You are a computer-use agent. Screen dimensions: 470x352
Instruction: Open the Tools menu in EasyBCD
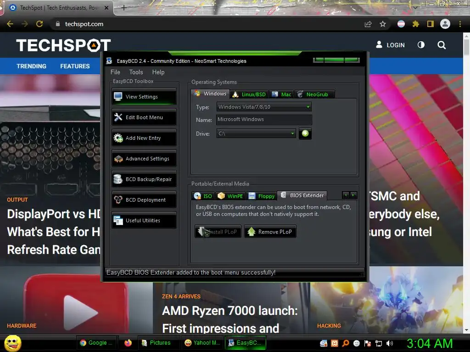(136, 72)
